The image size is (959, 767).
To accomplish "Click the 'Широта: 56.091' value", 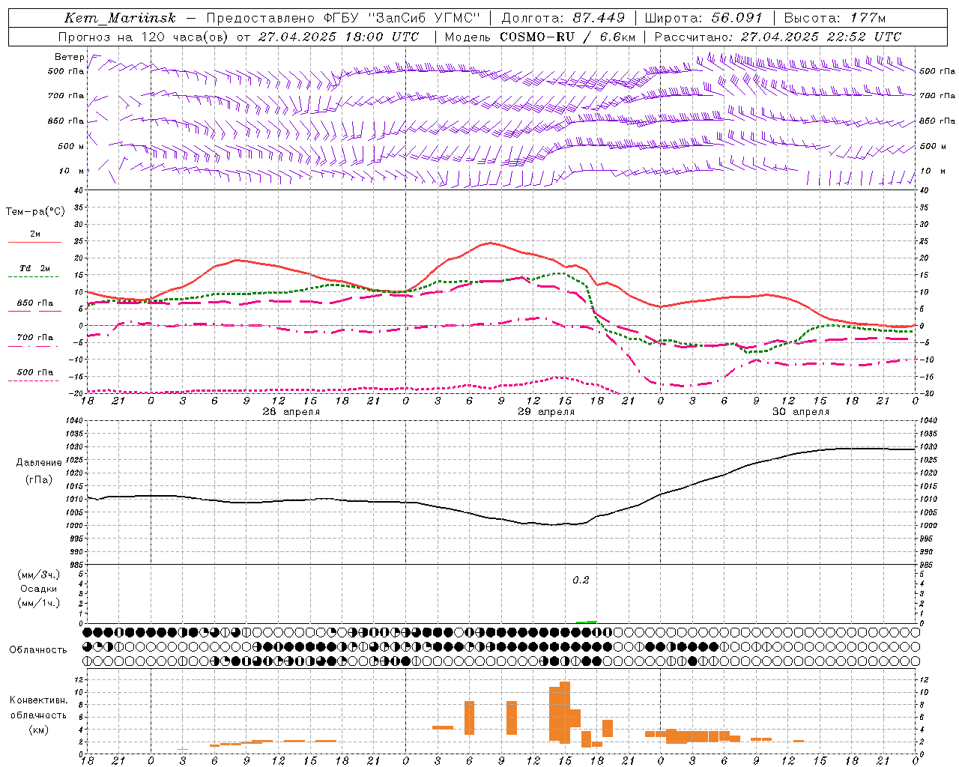I will pos(704,18).
